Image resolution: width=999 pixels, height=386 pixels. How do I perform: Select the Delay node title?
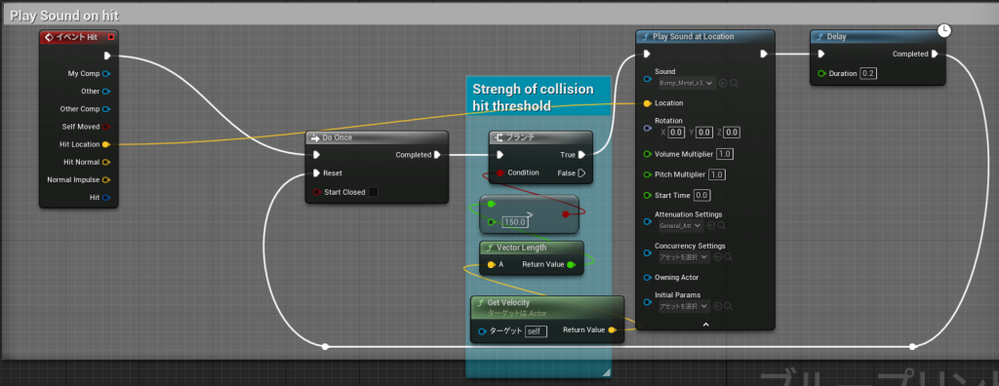(836, 36)
